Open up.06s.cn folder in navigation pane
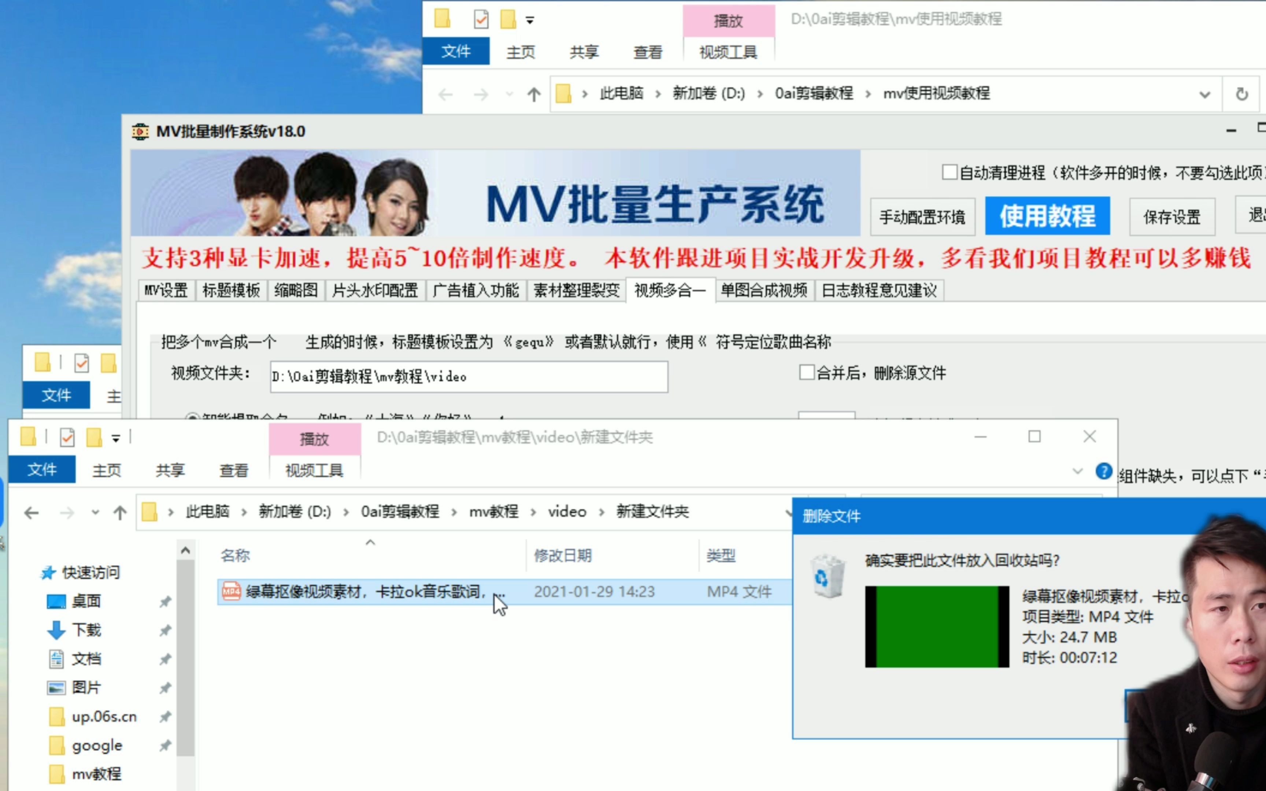 (104, 716)
